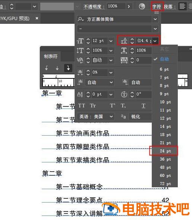This screenshot has width=192, height=220.
Task: Adjust the leading value stepper
Action: pyautogui.click(x=132, y=41)
